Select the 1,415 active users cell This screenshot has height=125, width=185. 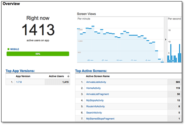[x=57, y=82]
